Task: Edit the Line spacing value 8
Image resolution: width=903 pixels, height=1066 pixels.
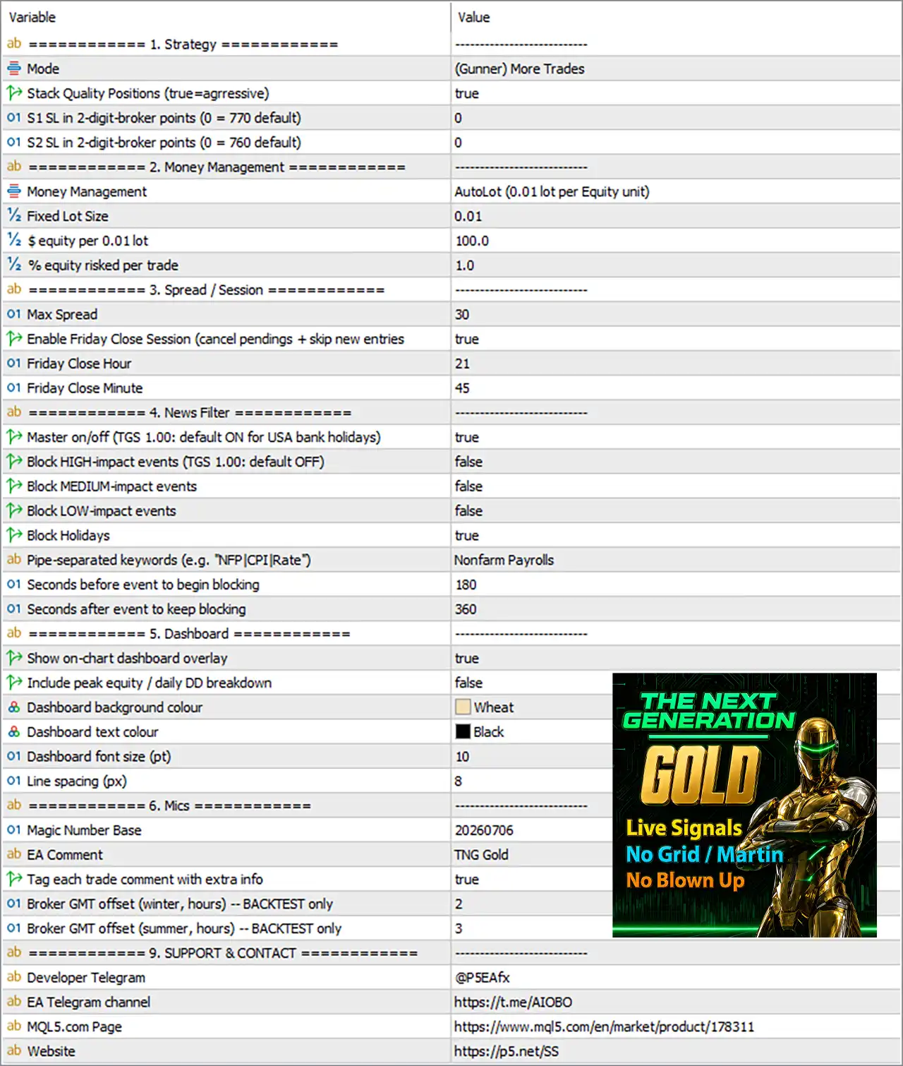Action: (x=459, y=781)
